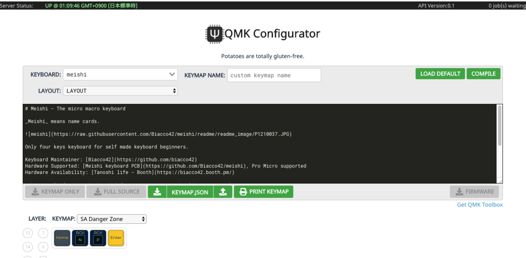The width and height of the screenshot is (526, 258).
Task: Open the KEYBOARD dropdown showing meishi
Action: (x=121, y=74)
